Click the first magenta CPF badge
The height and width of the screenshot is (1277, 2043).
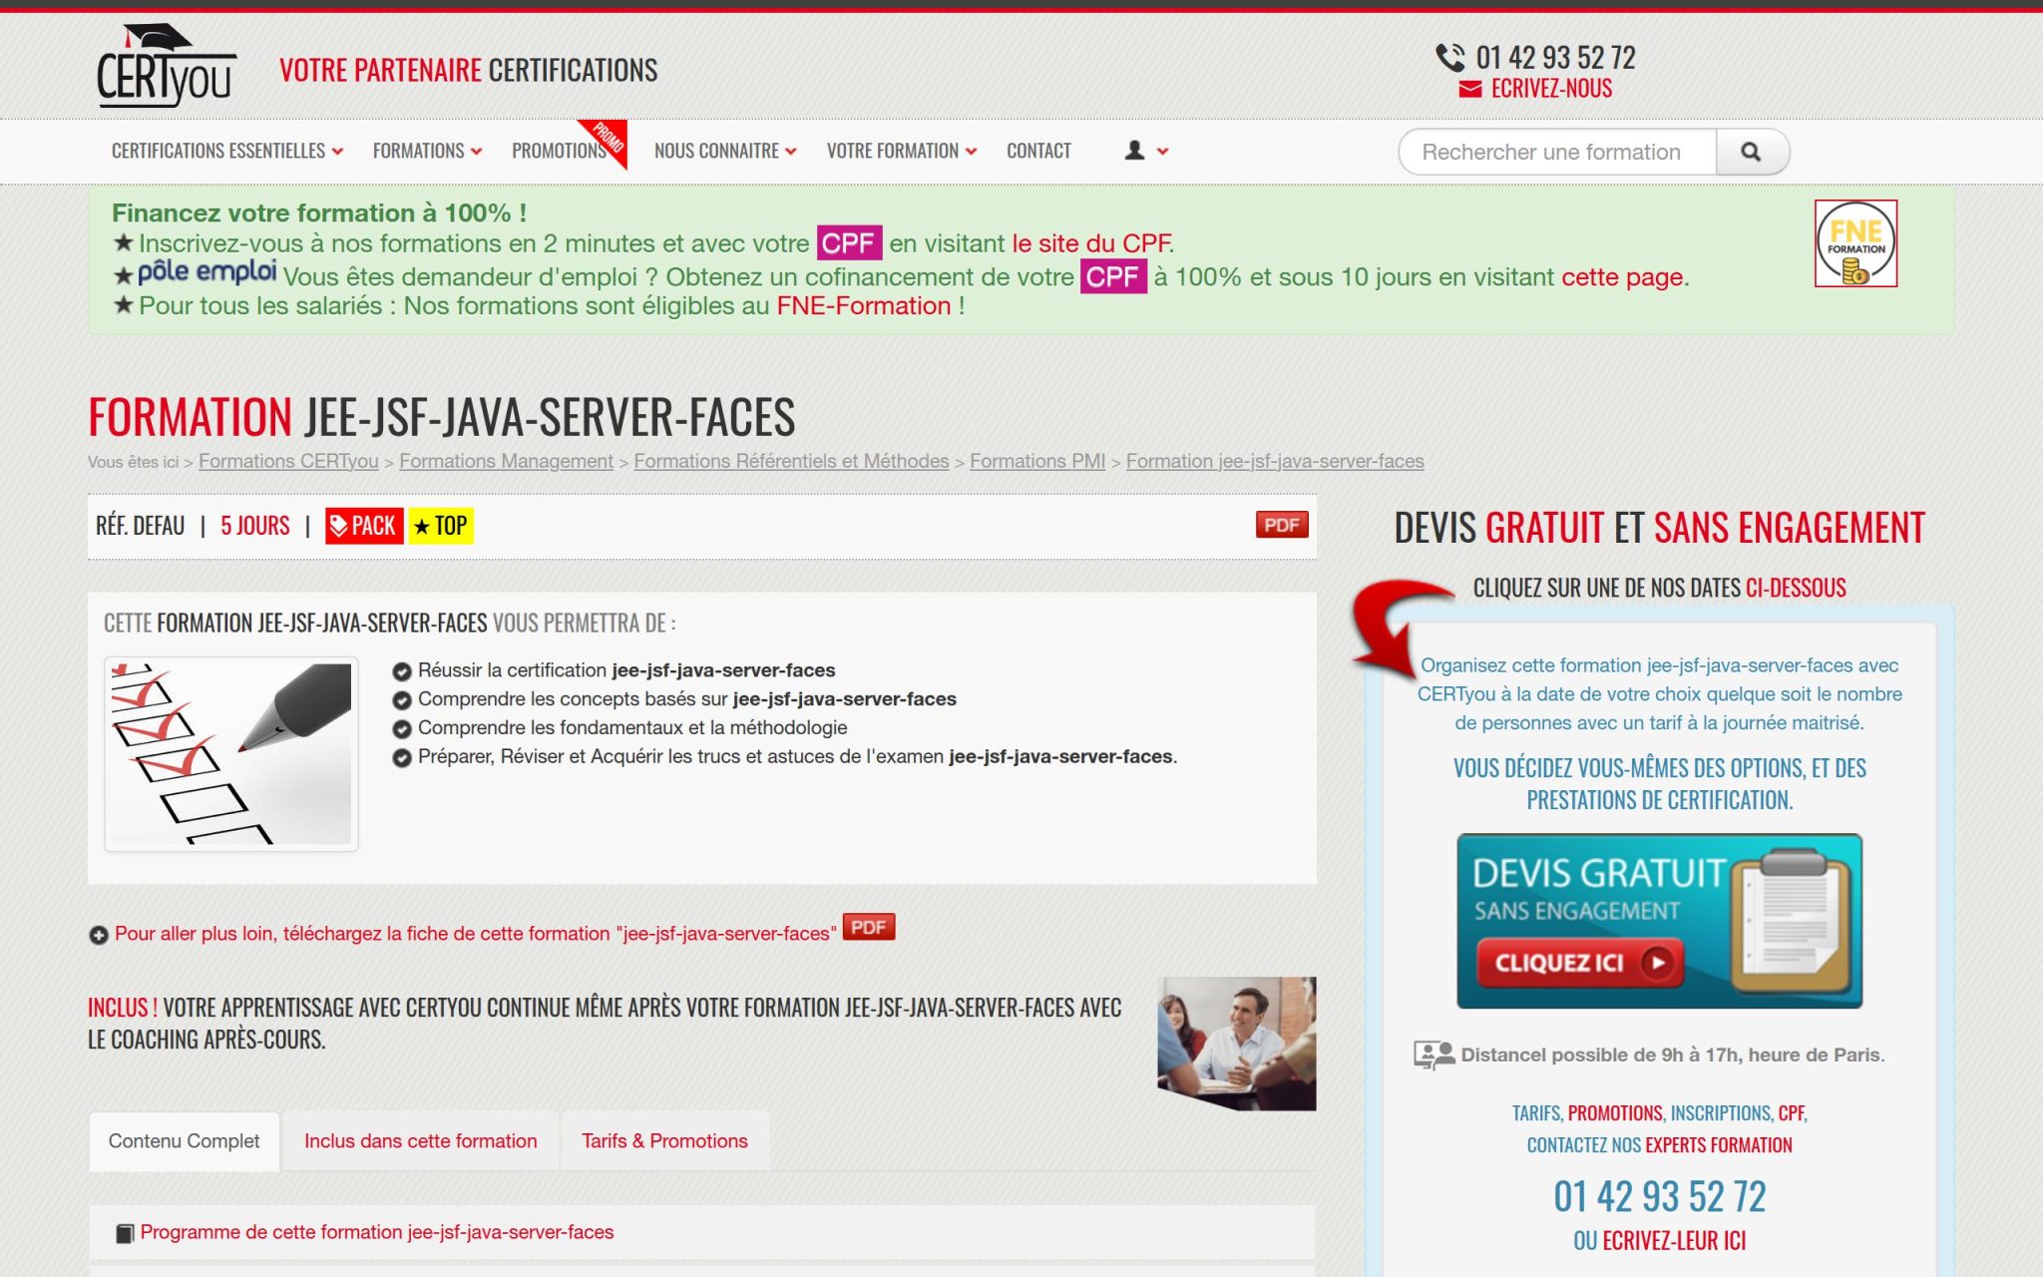849,243
